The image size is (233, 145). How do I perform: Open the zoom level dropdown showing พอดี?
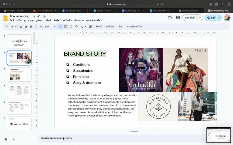[x=50, y=27]
